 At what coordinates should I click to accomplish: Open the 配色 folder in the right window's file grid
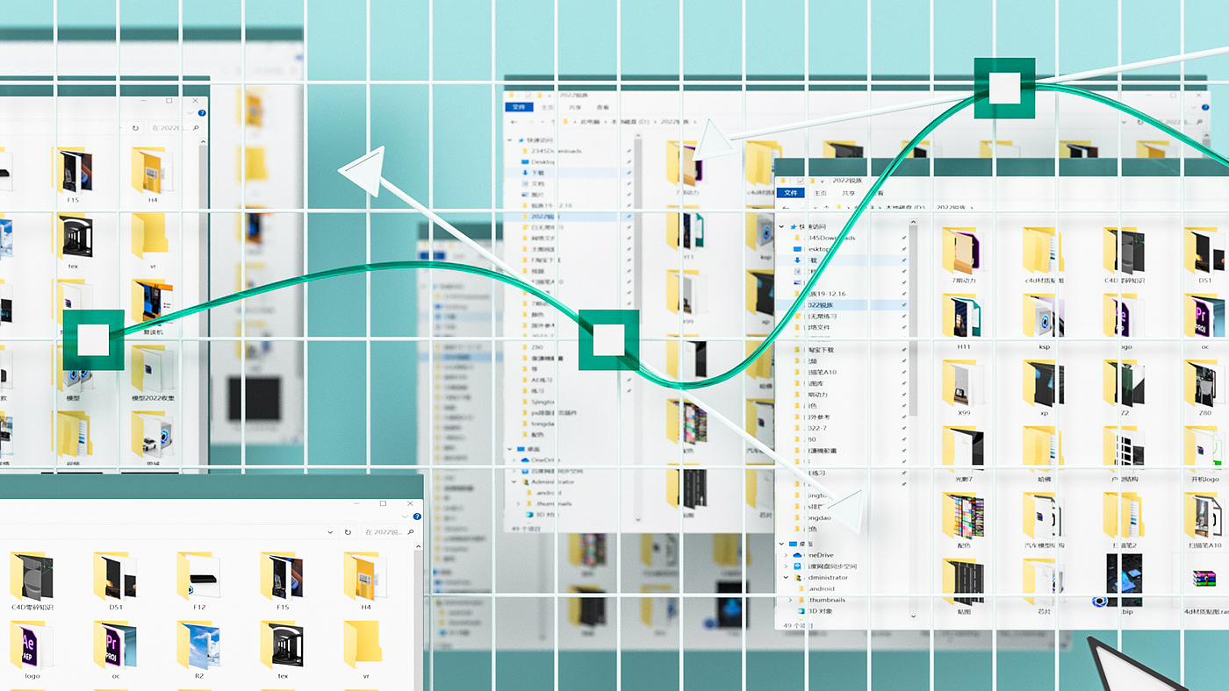pos(964,521)
